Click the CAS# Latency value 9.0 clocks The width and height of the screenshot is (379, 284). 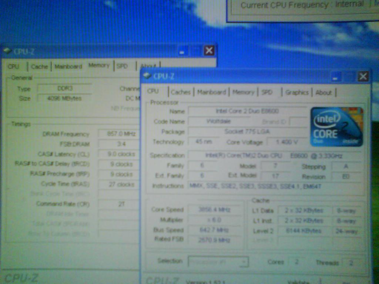coord(120,154)
